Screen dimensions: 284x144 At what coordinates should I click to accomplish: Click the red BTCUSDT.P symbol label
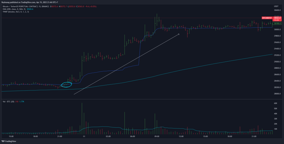(x=267, y=18)
